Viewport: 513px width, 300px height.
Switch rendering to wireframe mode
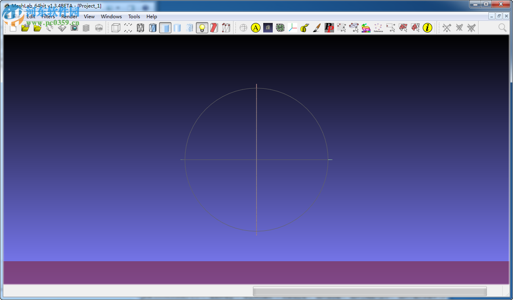[140, 28]
